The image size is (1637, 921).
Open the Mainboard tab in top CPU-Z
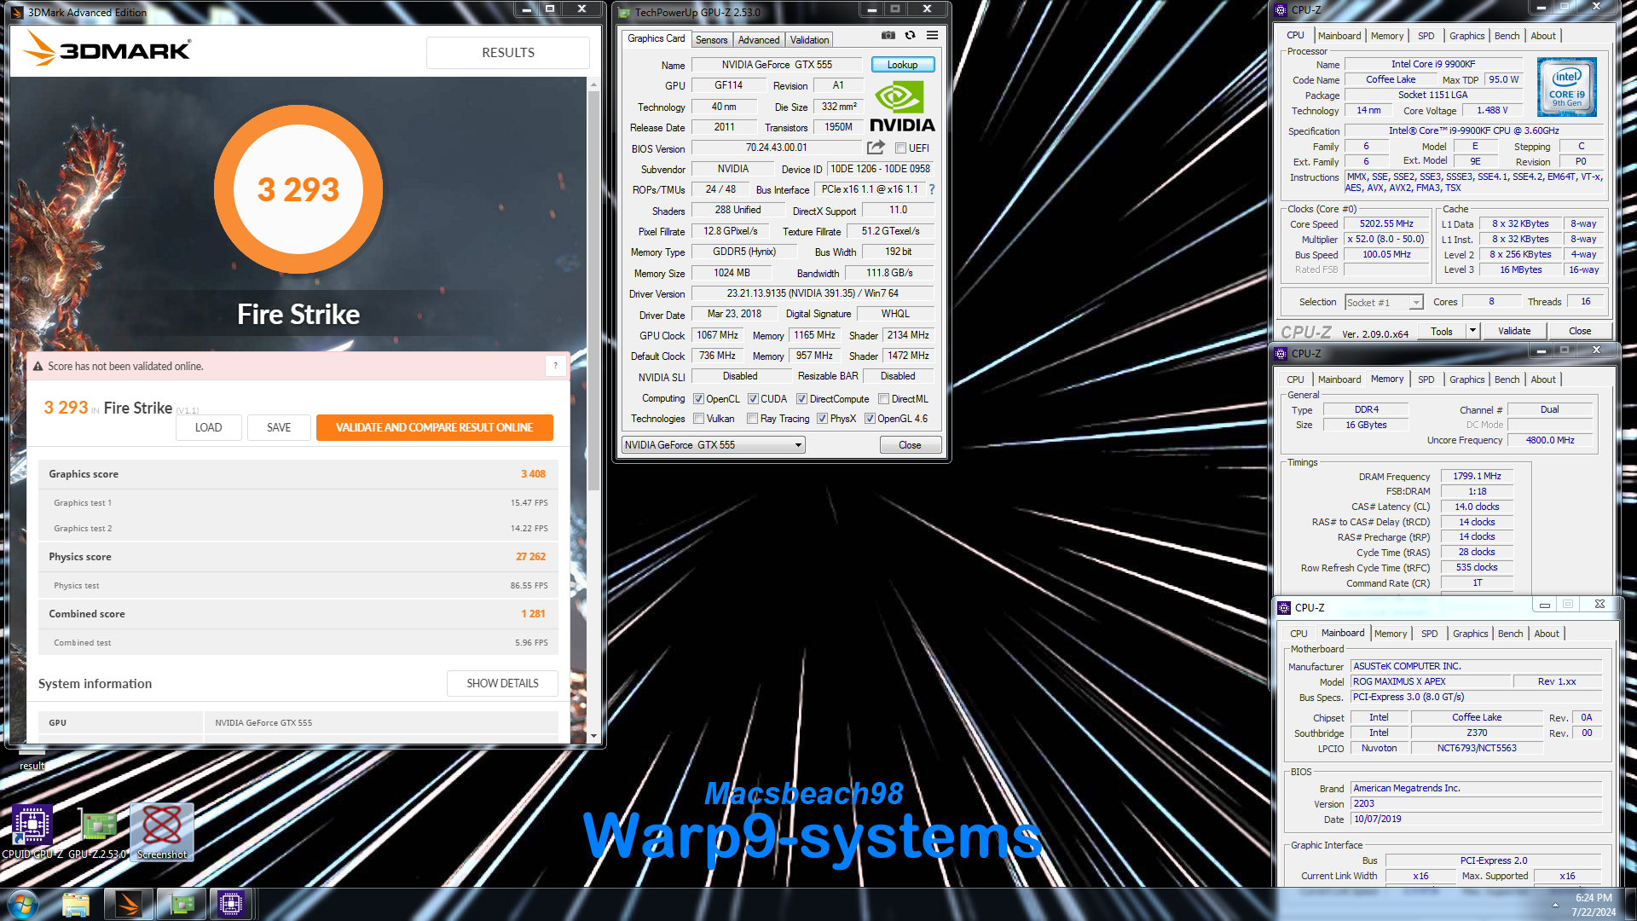(1339, 36)
